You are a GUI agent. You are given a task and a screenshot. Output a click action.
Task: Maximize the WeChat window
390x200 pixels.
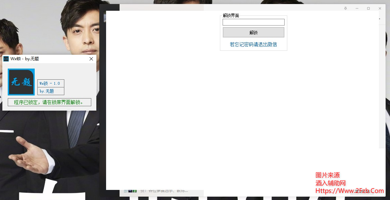[368, 8]
